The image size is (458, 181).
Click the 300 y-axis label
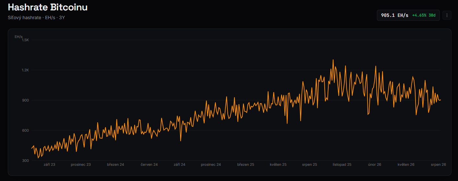(26, 161)
